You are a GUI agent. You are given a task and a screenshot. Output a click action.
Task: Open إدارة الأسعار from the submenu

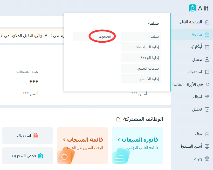(141, 79)
